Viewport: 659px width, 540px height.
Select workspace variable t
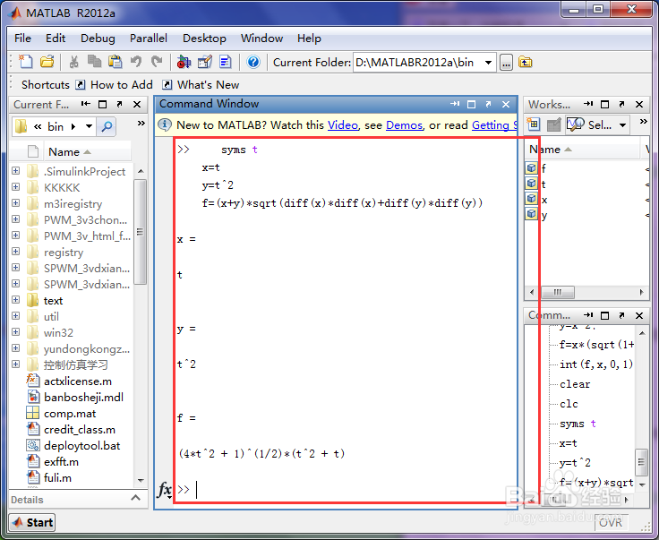543,184
